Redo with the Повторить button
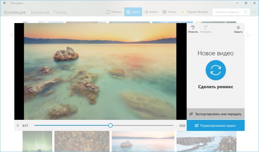This screenshot has width=259, height=152. click(x=206, y=29)
